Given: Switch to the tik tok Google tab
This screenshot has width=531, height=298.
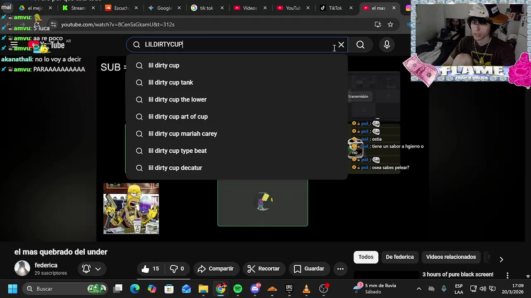Looking at the screenshot, I should (x=206, y=8).
